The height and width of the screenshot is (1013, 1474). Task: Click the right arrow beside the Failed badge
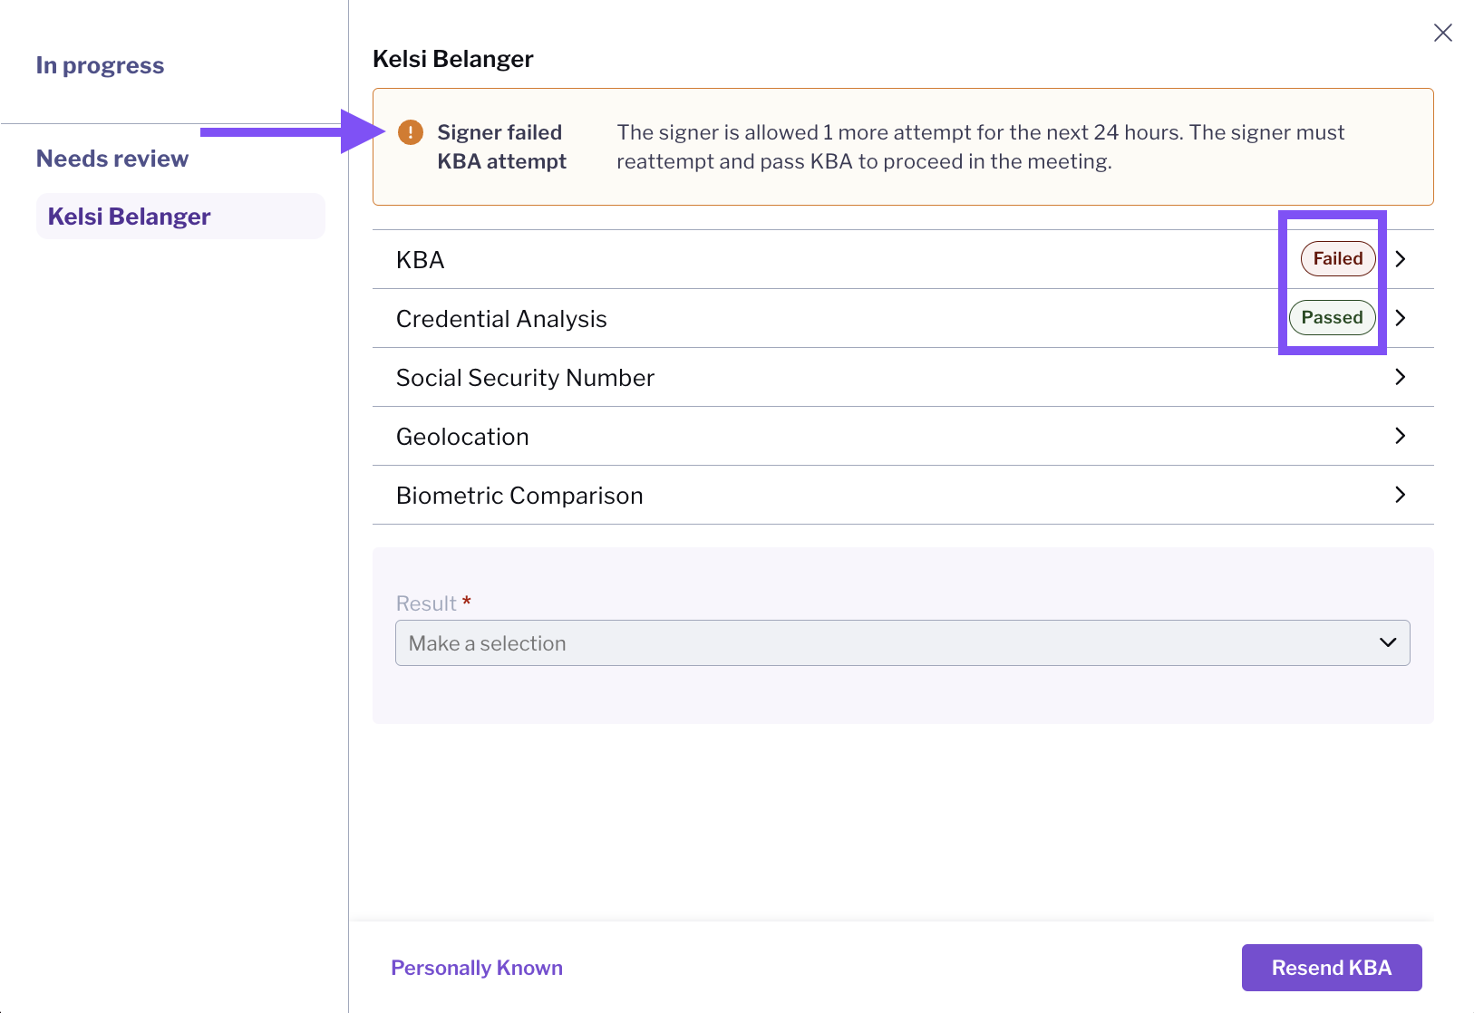click(x=1401, y=259)
